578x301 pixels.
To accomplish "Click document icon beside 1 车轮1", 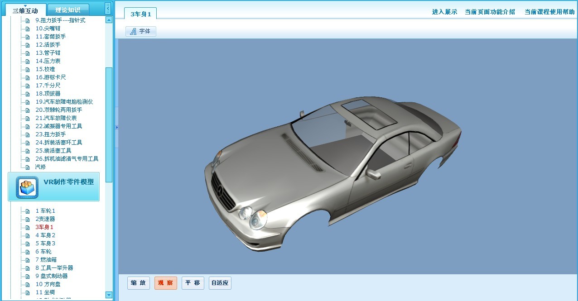I will (28, 211).
